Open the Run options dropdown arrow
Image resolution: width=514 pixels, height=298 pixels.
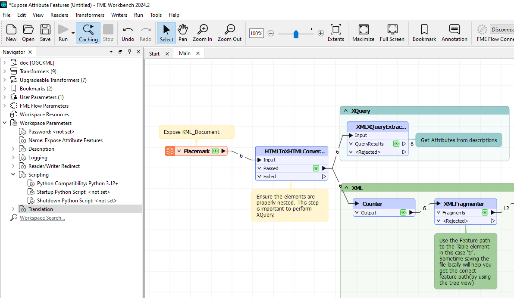73,33
